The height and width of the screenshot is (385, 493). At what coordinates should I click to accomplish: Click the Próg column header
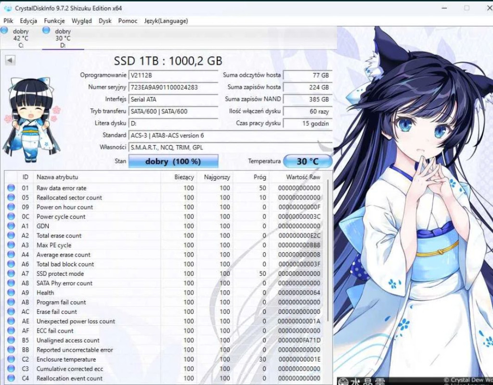251,177
